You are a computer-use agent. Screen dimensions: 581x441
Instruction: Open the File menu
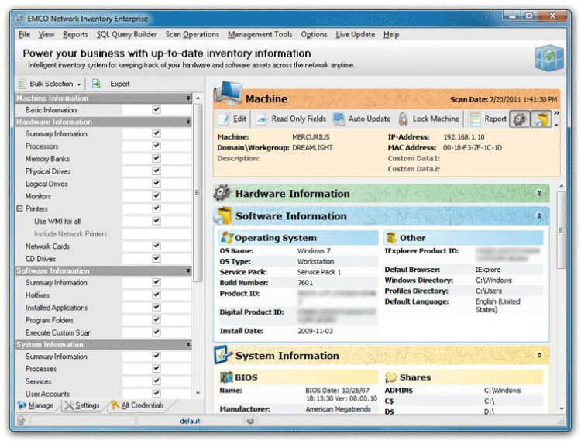(24, 34)
